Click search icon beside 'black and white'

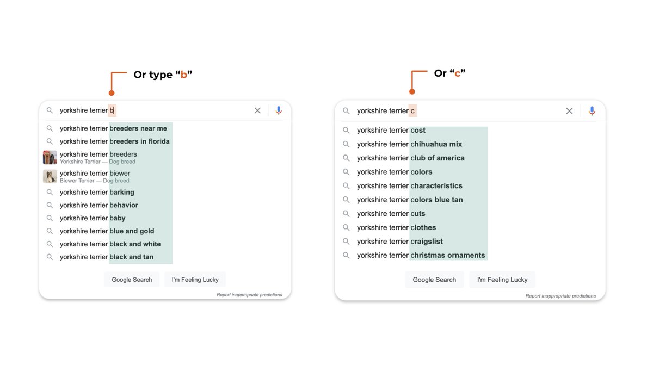[x=50, y=244]
